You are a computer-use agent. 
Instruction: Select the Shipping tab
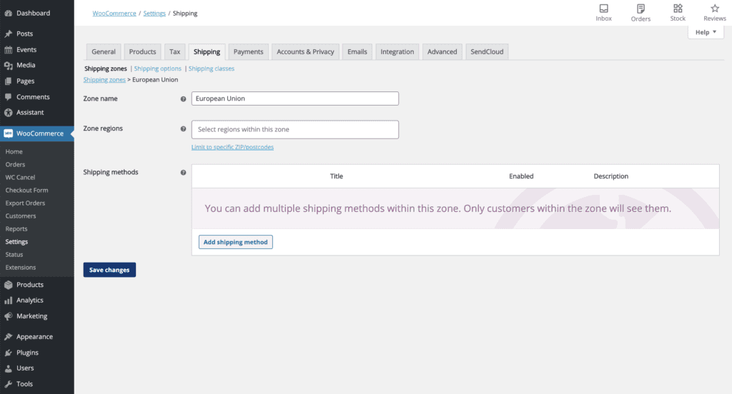tap(207, 52)
